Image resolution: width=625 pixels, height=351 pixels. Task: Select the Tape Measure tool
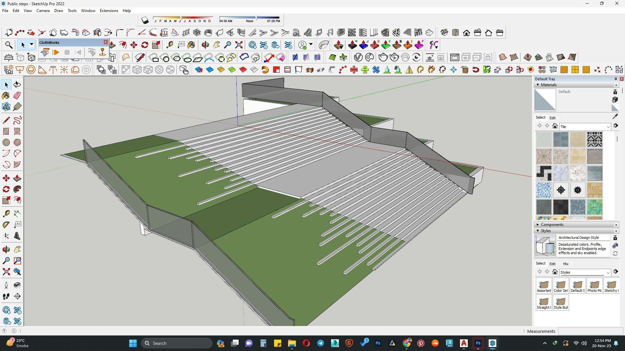tap(6, 214)
